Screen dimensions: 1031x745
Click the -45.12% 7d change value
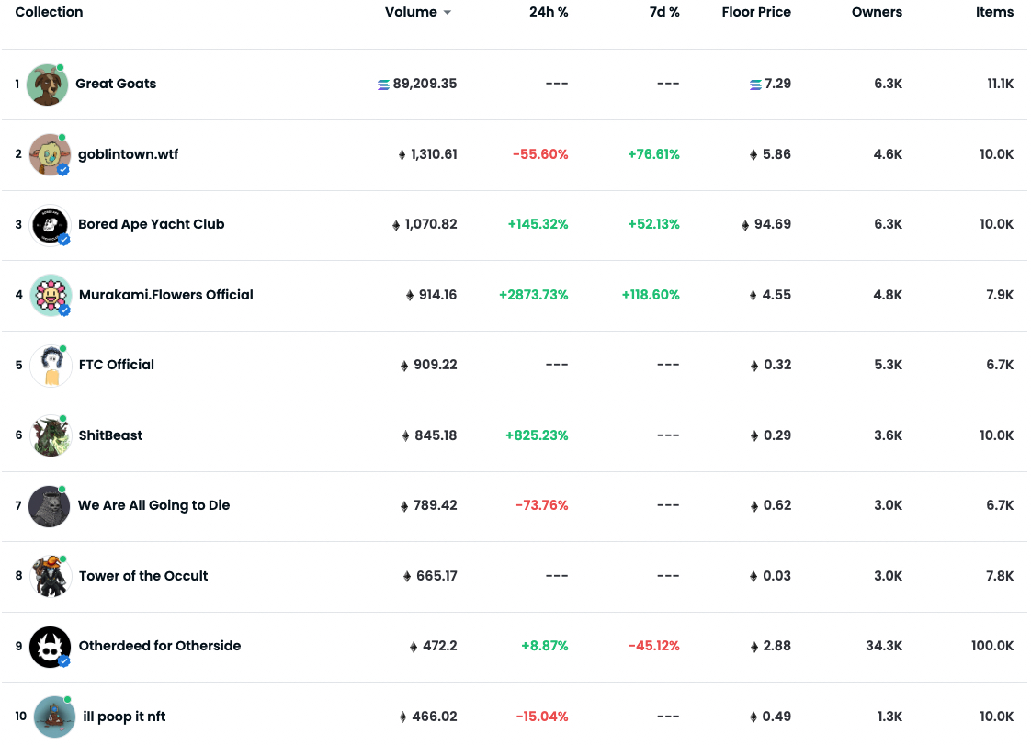click(654, 646)
